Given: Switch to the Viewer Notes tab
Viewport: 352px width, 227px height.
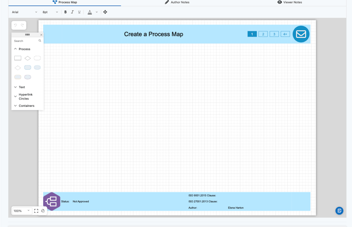Looking at the screenshot, I should (x=289, y=2).
